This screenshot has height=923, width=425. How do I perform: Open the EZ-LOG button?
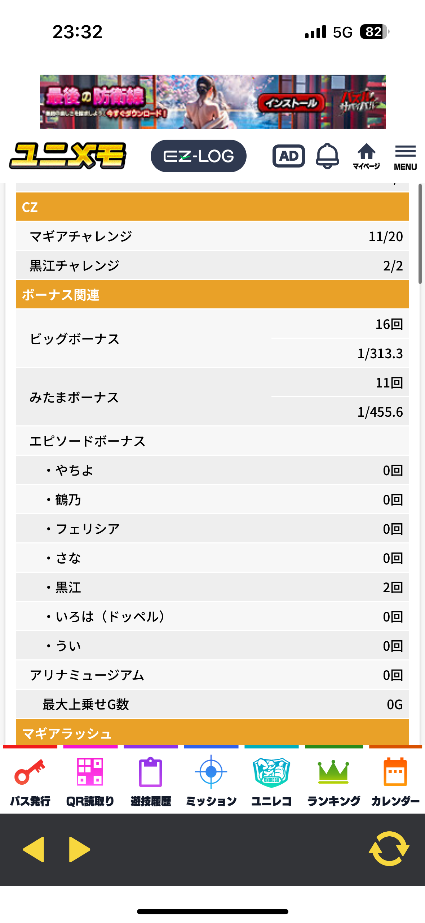pyautogui.click(x=198, y=156)
